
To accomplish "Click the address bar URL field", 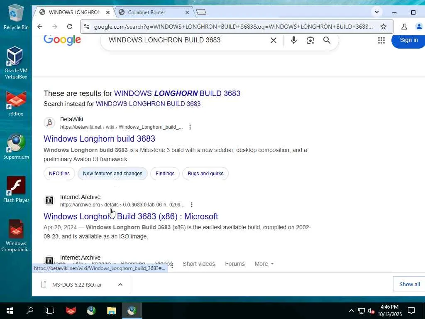I will 233,27.
